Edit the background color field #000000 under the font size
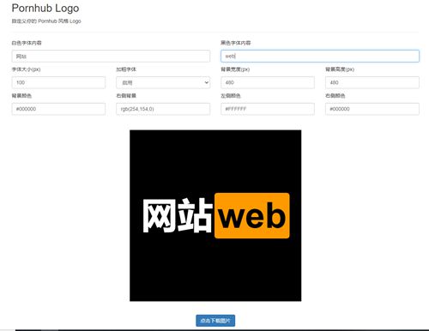The image size is (429, 331). coord(58,109)
